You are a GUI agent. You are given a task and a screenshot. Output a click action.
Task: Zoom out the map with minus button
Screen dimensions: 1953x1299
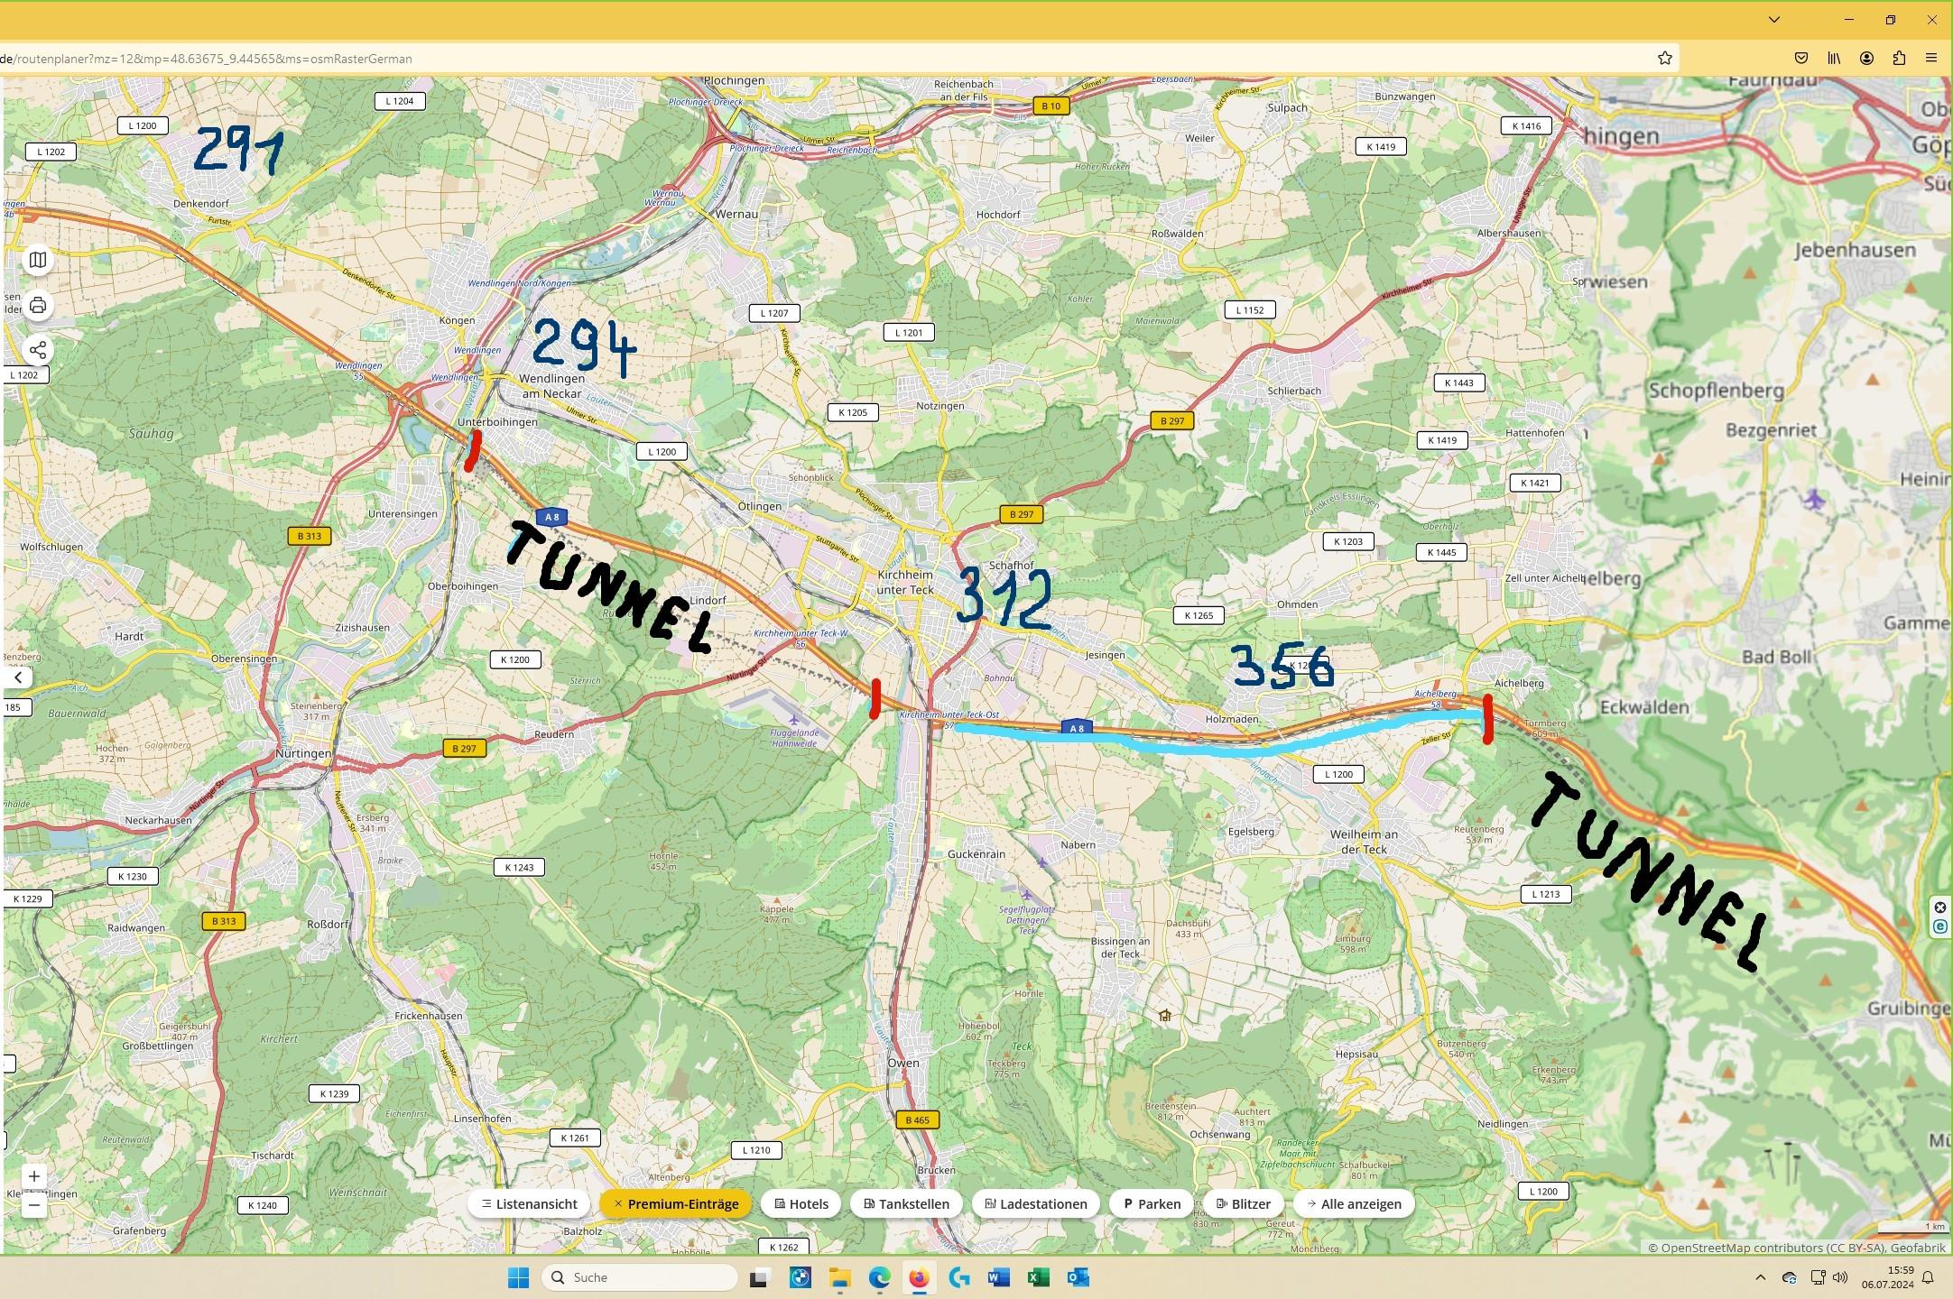tap(34, 1204)
